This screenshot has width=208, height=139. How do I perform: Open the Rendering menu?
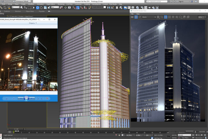click(x=61, y=4)
